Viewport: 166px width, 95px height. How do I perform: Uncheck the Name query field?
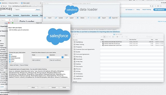coord(10,60)
